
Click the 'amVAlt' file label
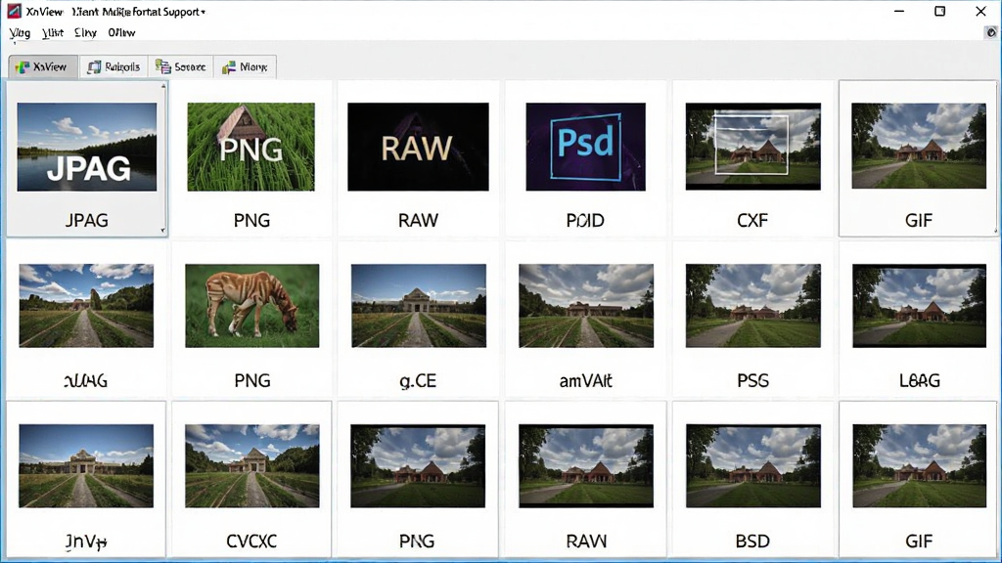(x=585, y=381)
